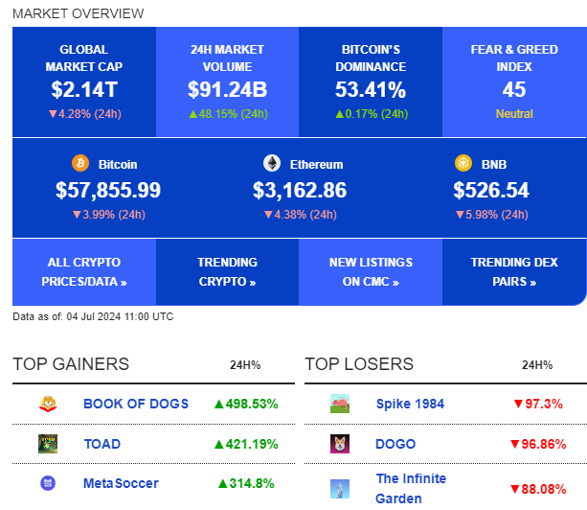
Task: Open NEW LISTINGS ON CMC
Action: (371, 271)
